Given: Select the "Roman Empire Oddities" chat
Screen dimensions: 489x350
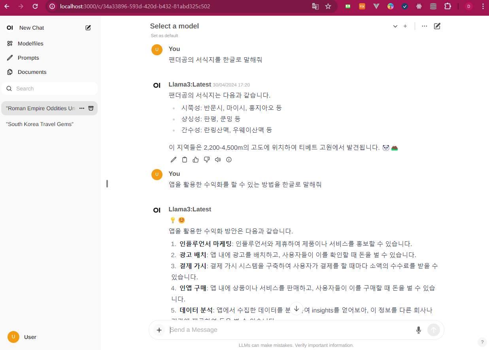Looking at the screenshot, I should pyautogui.click(x=40, y=108).
